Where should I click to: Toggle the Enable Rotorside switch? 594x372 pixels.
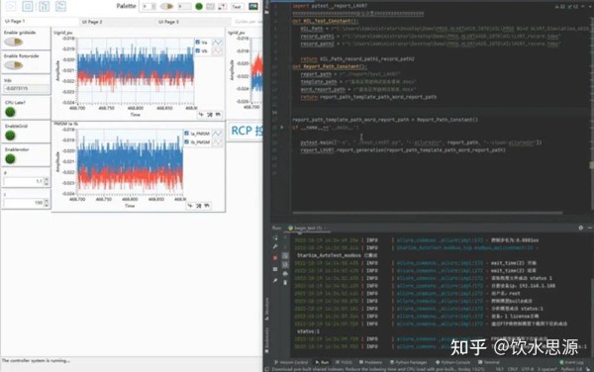pos(14,65)
